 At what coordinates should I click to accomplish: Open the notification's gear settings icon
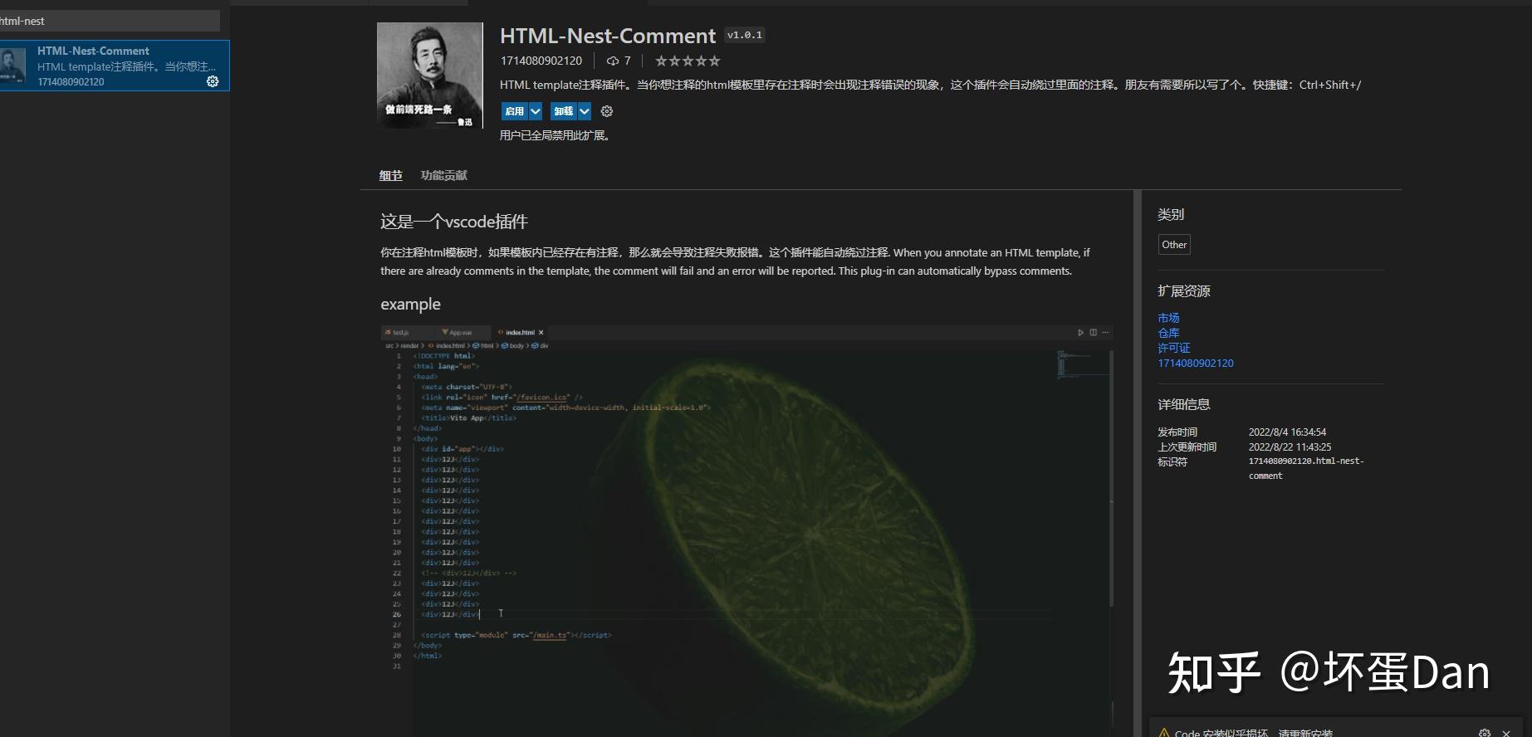1485,733
